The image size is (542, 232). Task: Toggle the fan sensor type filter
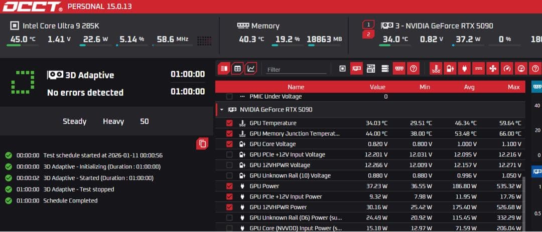pos(493,69)
